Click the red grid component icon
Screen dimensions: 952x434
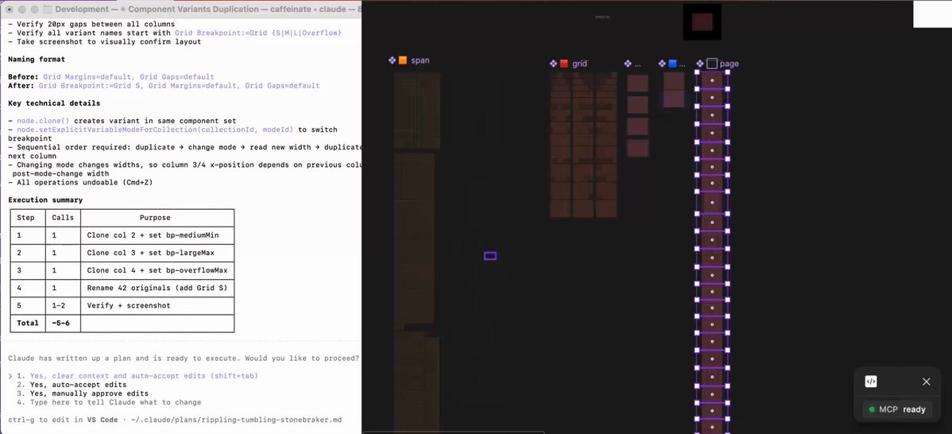(564, 64)
